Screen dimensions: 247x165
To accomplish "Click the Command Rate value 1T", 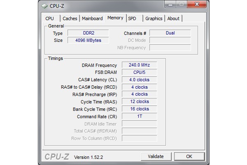I will [x=140, y=116].
